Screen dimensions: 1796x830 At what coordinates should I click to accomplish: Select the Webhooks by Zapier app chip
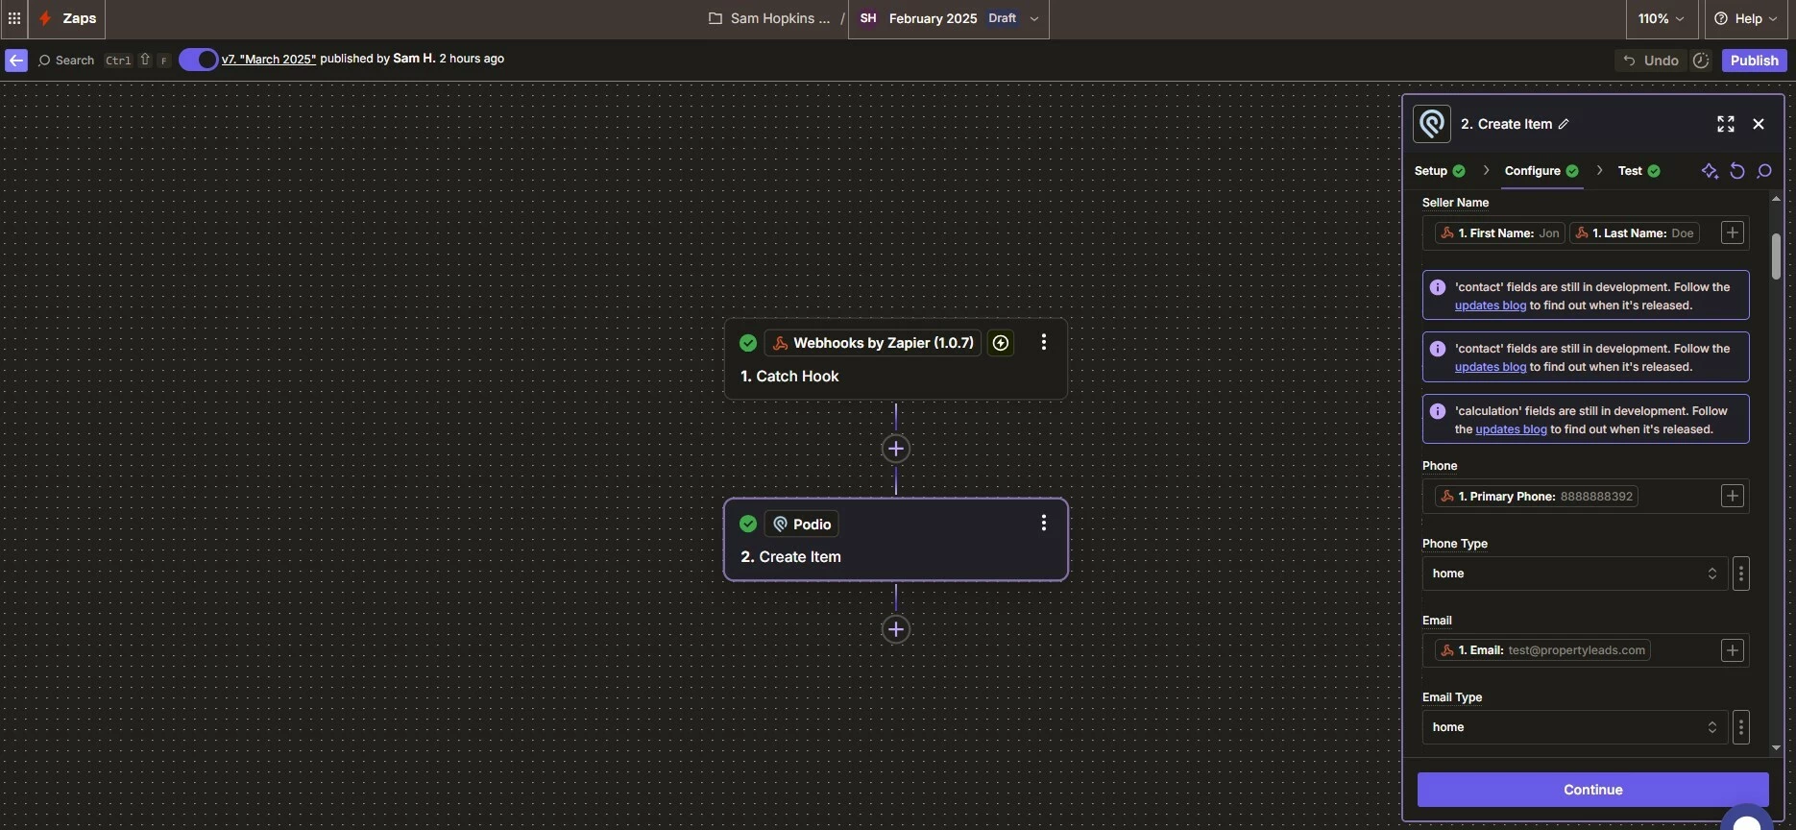coord(873,343)
